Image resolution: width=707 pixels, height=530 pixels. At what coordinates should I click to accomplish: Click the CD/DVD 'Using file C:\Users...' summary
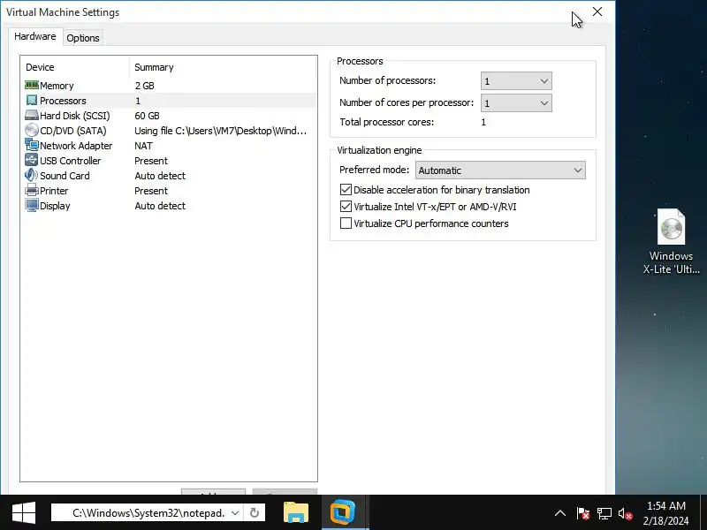[220, 131]
